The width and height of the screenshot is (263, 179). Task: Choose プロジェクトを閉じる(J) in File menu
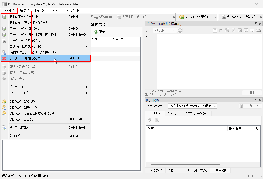pos(46,119)
